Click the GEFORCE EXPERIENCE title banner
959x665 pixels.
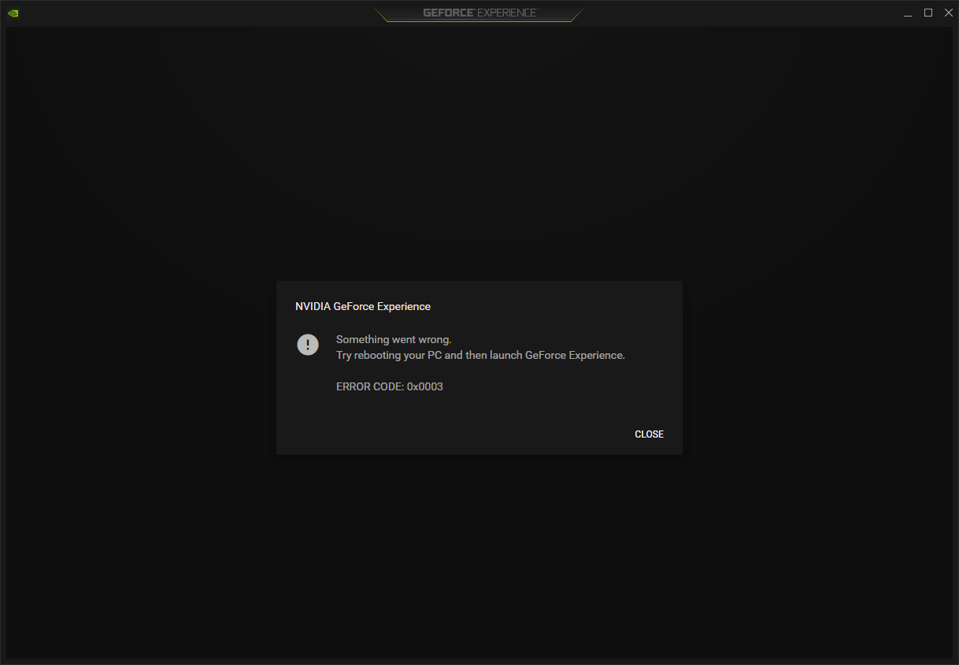tap(479, 12)
